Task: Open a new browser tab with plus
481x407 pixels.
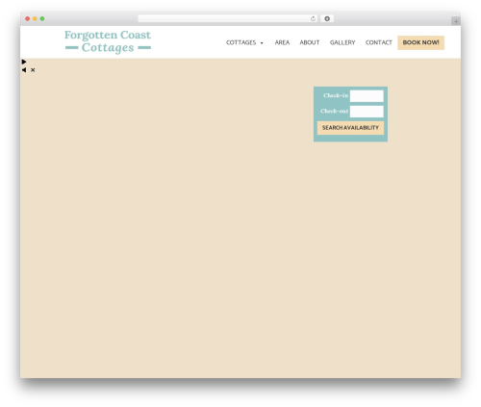Action: point(456,21)
